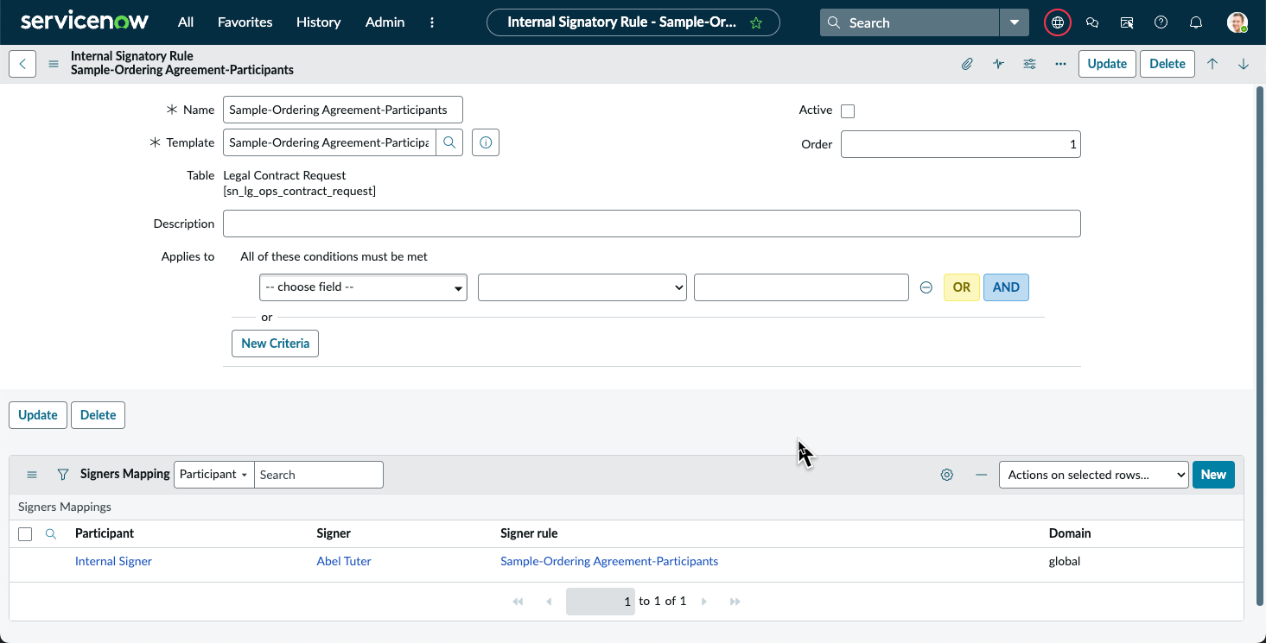1266x643 pixels.
Task: Open more options ellipsis in header
Action: pyautogui.click(x=1060, y=64)
